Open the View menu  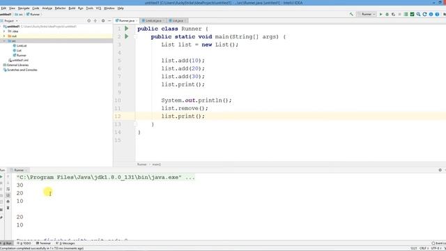pos(12,8)
